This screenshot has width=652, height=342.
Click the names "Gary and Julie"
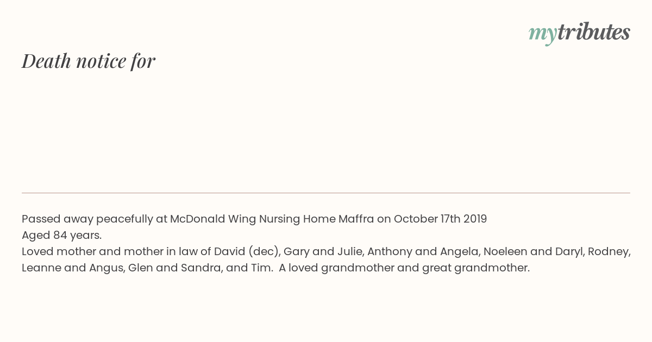323,252
